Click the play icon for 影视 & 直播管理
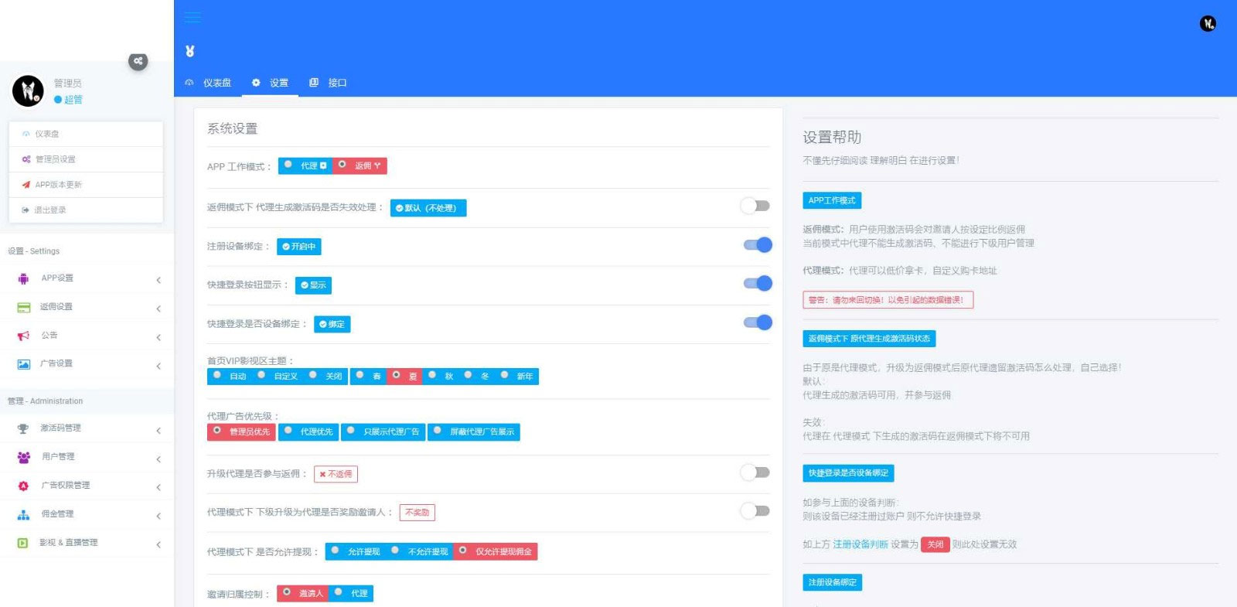Viewport: 1237px width, 607px height. pos(23,543)
